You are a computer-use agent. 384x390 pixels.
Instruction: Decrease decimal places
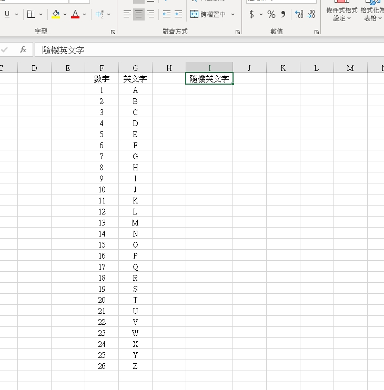(310, 14)
